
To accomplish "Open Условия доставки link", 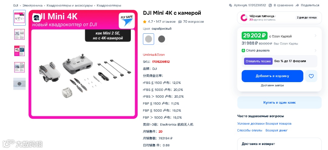I will click(251, 124).
